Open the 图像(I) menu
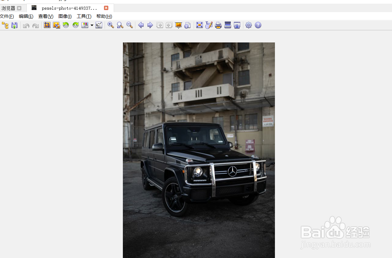392x258 pixels. 65,16
